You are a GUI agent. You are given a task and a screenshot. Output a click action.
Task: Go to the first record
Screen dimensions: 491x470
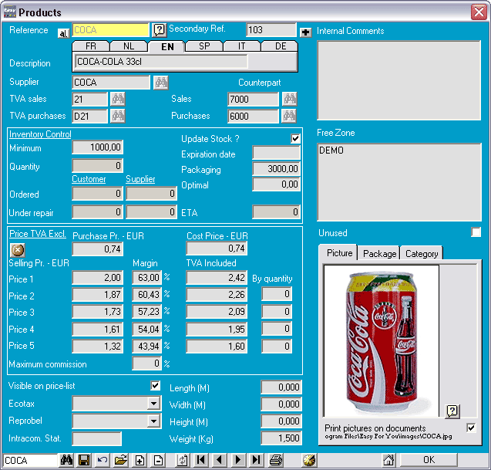(200, 461)
